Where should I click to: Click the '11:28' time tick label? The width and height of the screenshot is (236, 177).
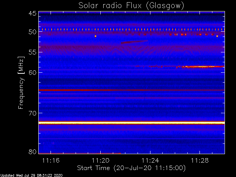coord(200,160)
